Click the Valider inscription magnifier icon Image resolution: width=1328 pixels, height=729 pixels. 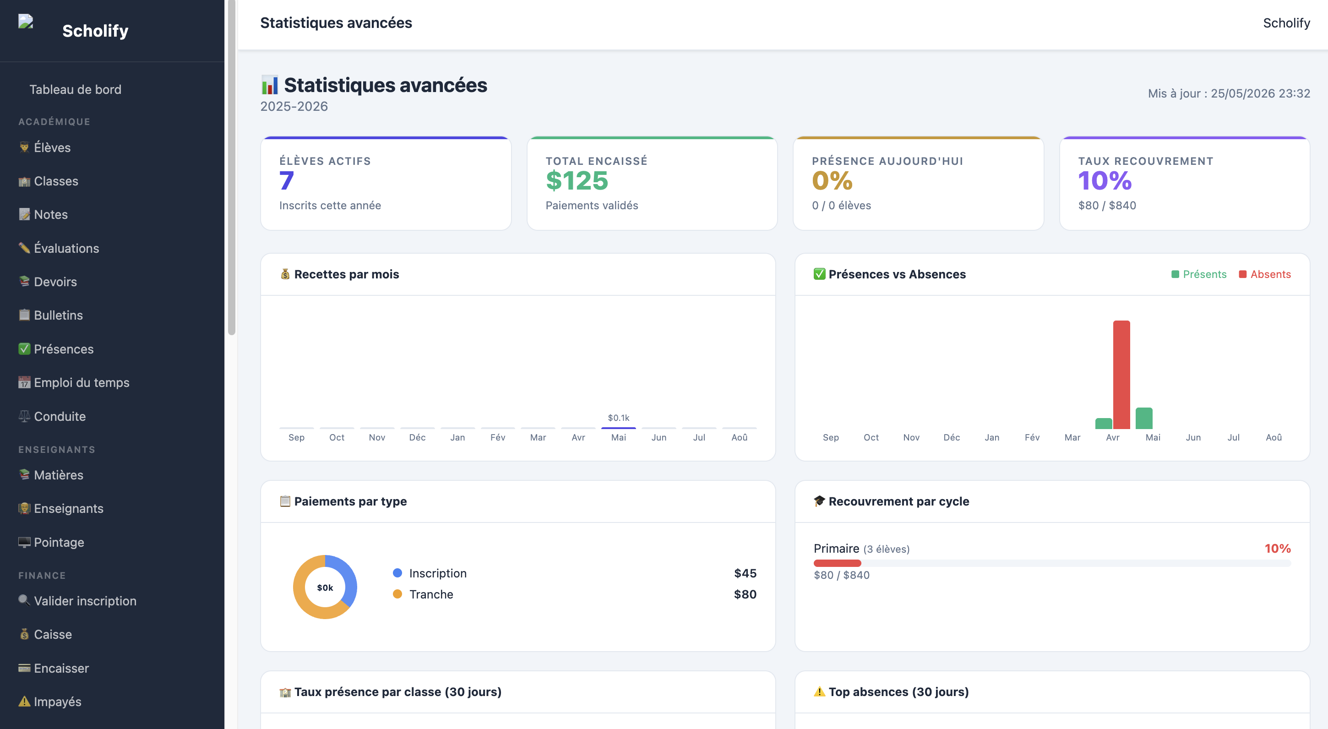click(x=24, y=601)
